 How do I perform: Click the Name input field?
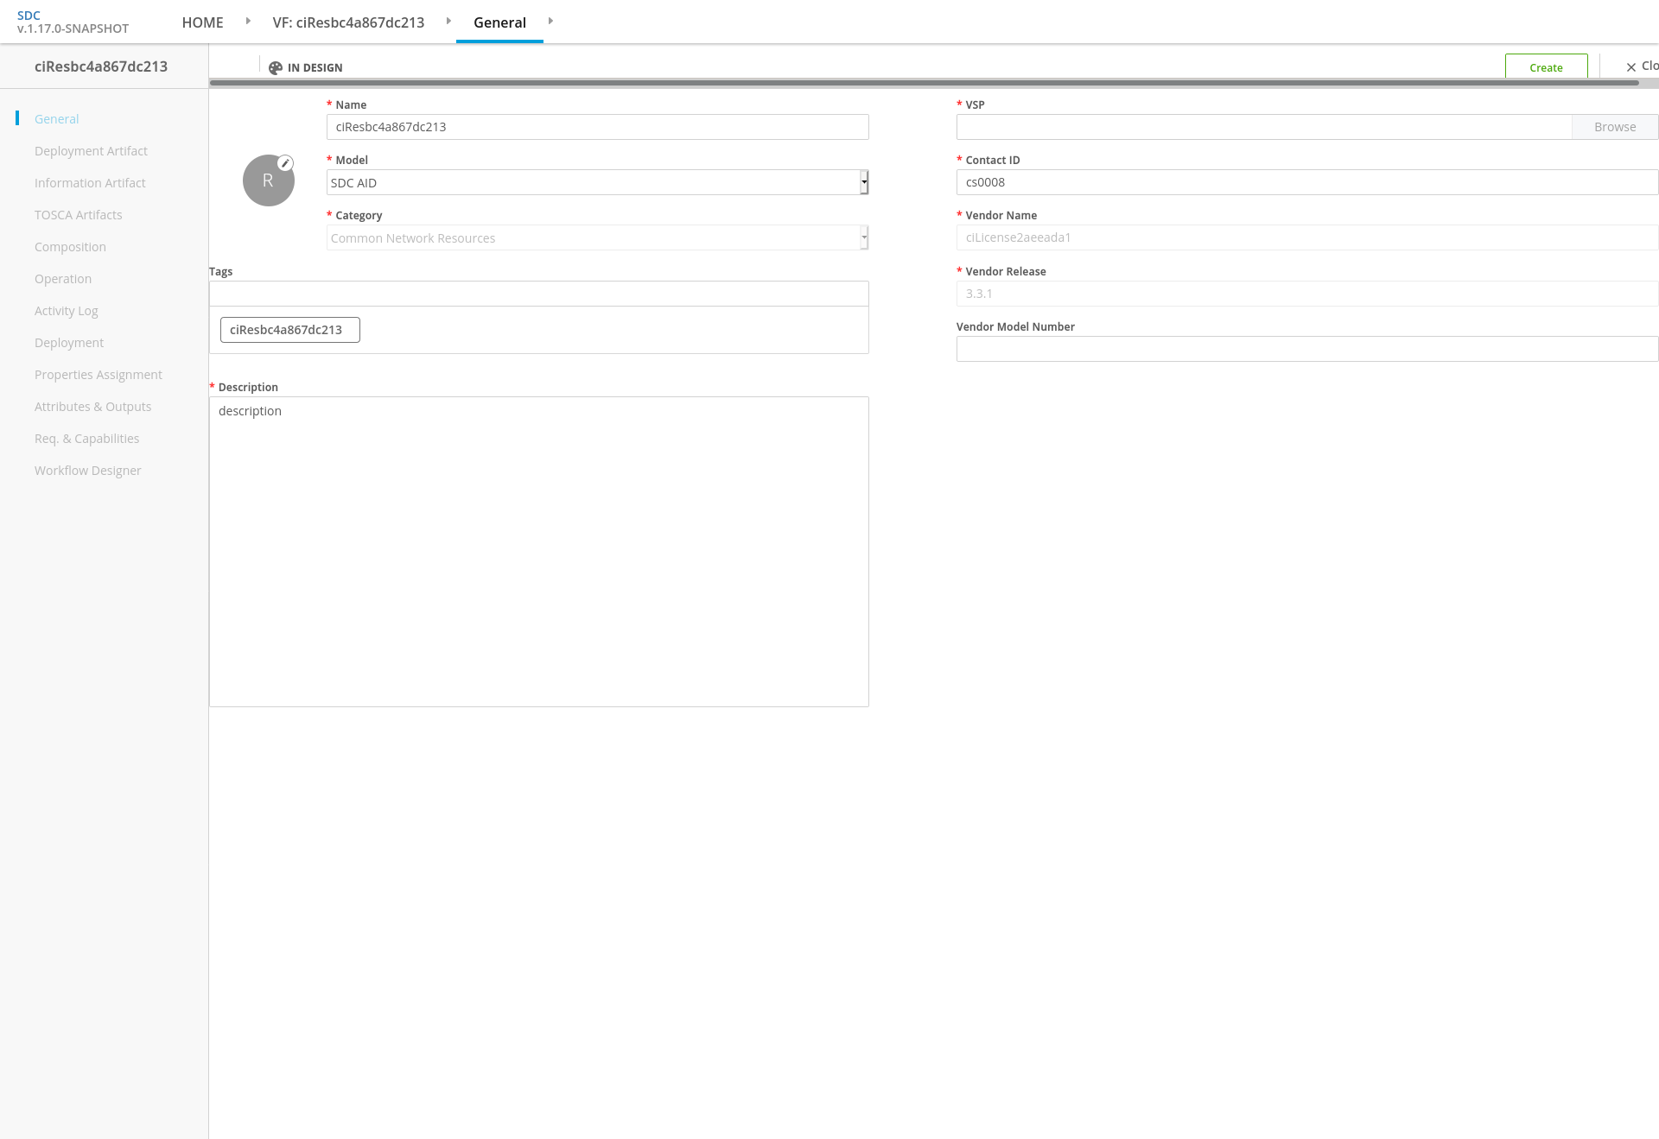(x=597, y=127)
